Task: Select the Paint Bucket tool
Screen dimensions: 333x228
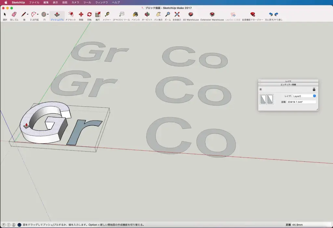Action: pyautogui.click(x=135, y=14)
